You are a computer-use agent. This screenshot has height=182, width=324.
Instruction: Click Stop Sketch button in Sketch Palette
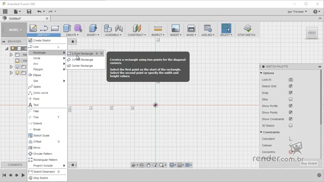(309, 164)
